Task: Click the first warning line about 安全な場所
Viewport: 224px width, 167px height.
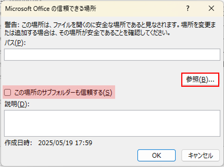Action: point(110,25)
